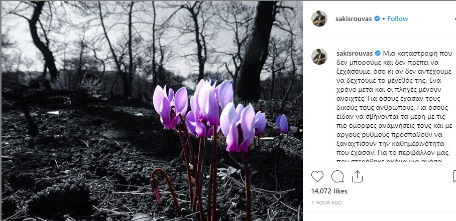456x221 pixels.
Task: View who liked via 14,072 likes
Action: click(x=329, y=191)
